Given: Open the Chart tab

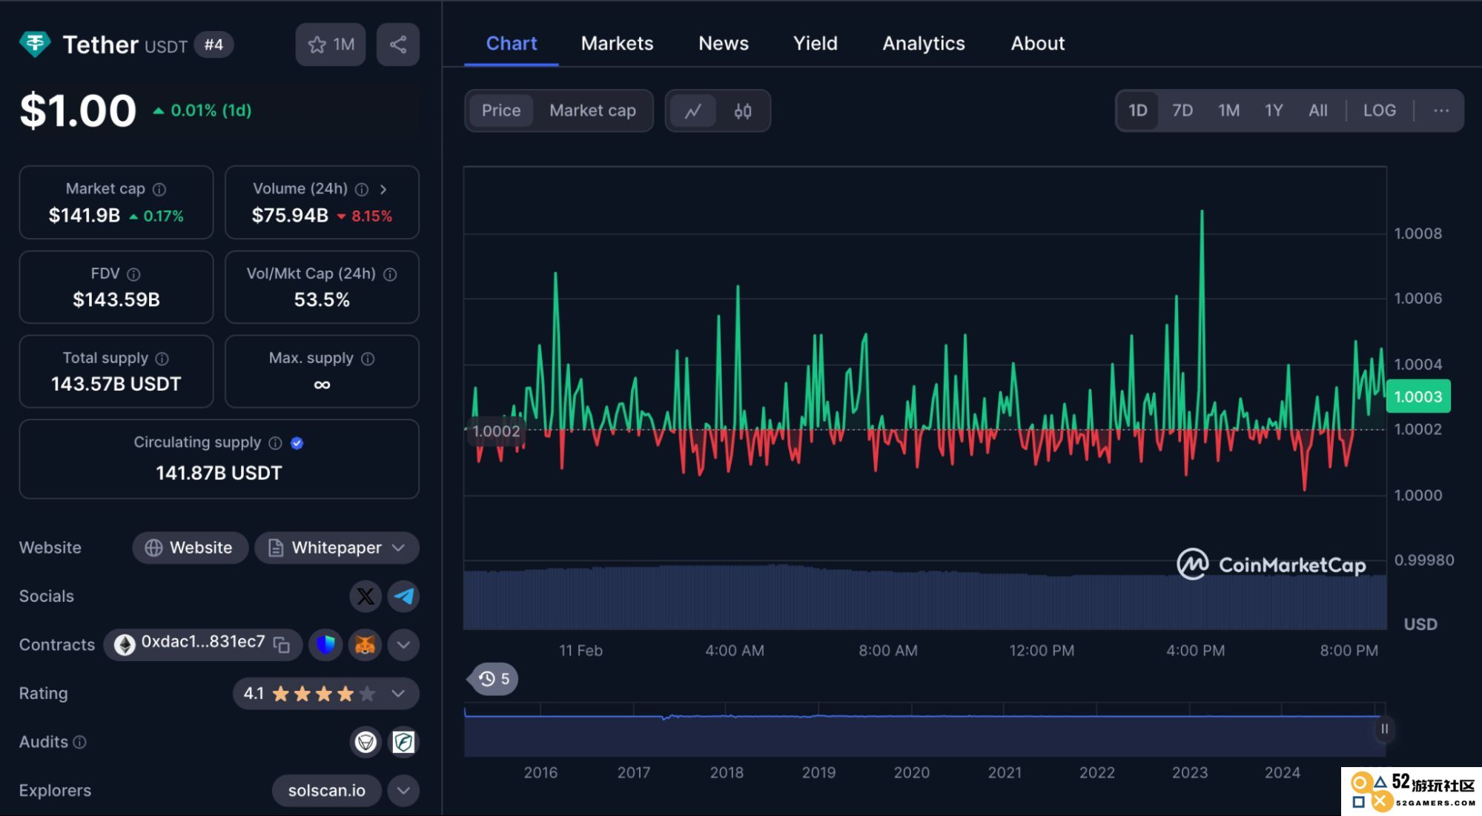Looking at the screenshot, I should tap(512, 44).
